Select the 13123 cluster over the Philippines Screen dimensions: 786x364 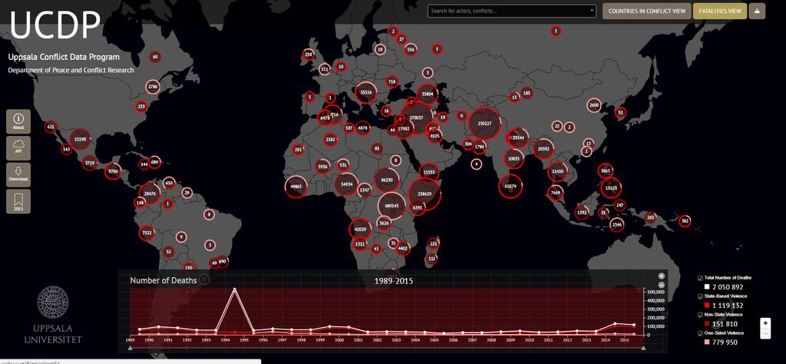click(x=611, y=188)
